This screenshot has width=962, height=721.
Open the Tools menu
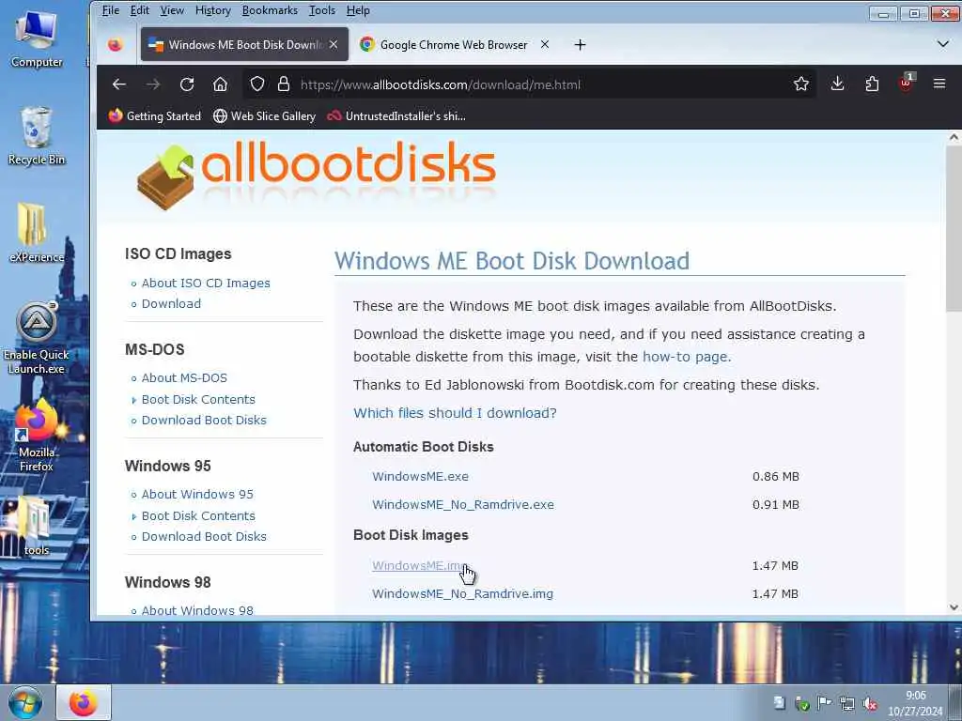coord(322,10)
